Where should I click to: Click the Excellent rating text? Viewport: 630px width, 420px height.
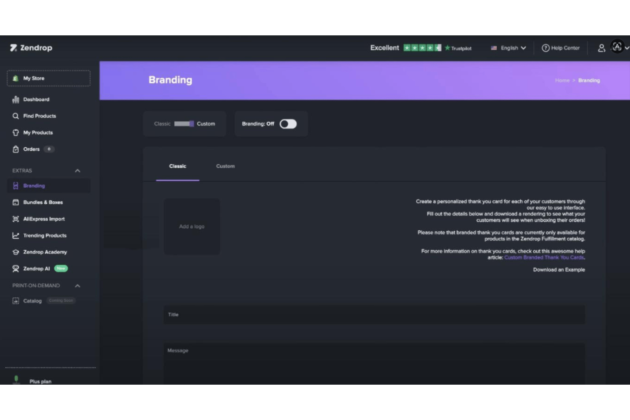coord(385,48)
